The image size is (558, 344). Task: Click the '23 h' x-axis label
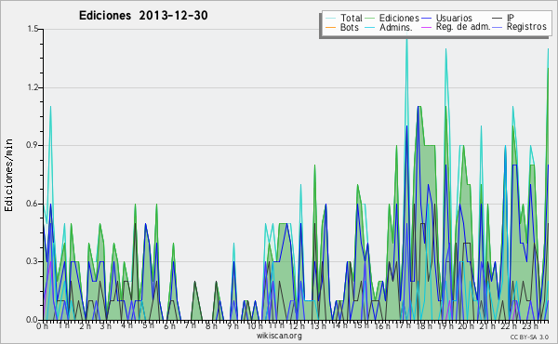pos(530,326)
